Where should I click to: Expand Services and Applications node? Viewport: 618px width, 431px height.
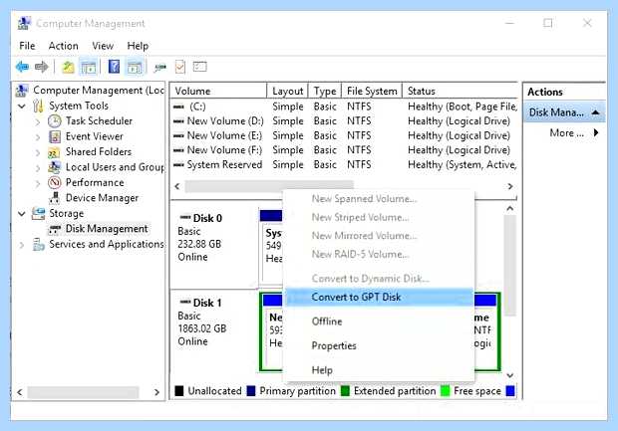(22, 245)
